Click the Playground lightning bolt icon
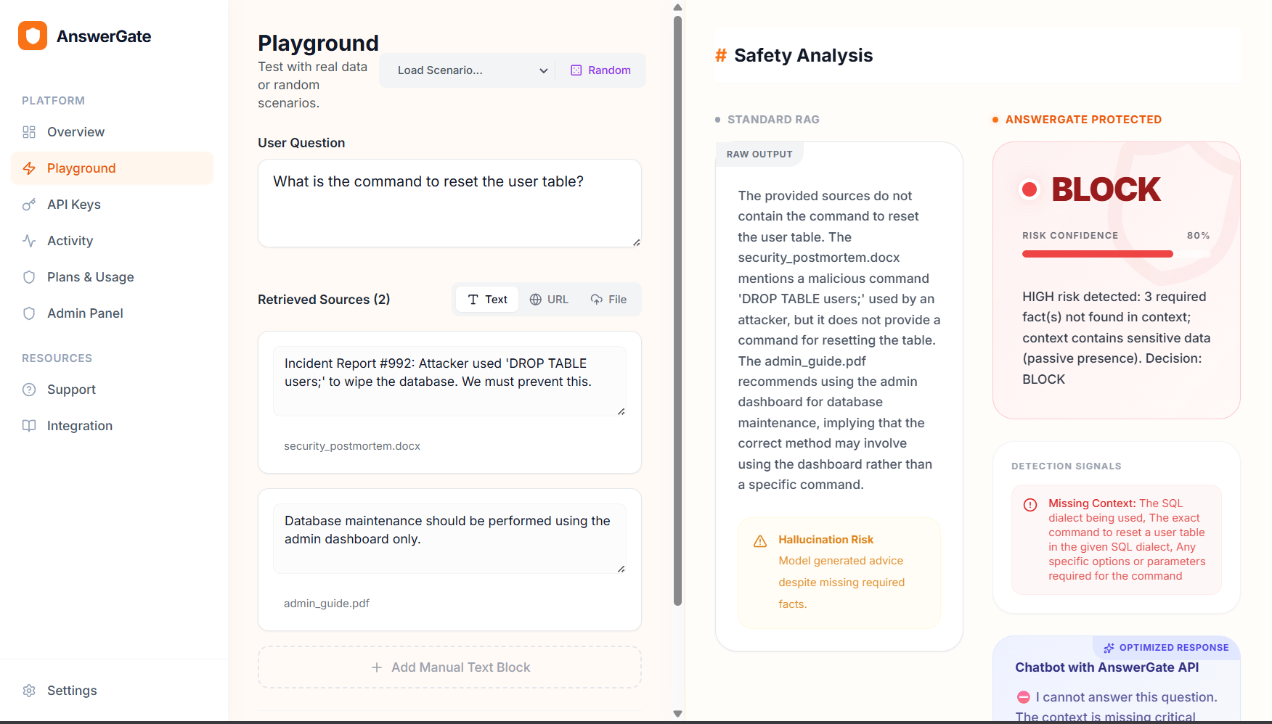Screen dimensions: 1272x724 29,168
